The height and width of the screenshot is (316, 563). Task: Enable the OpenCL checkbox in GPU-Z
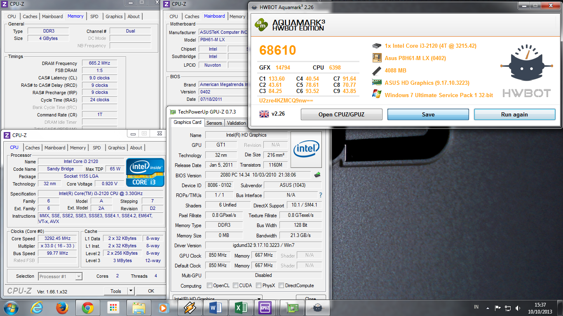click(x=210, y=286)
